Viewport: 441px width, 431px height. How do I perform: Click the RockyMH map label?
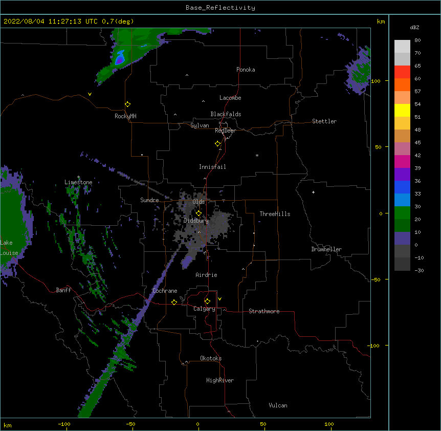[125, 116]
